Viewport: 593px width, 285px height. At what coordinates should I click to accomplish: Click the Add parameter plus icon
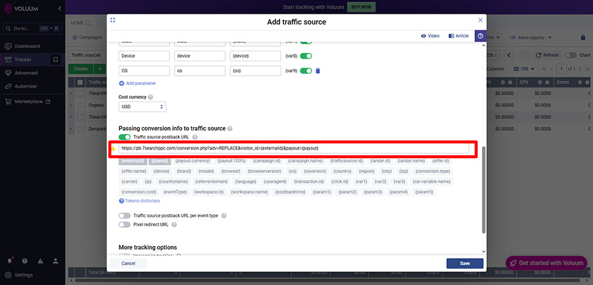coord(121,84)
